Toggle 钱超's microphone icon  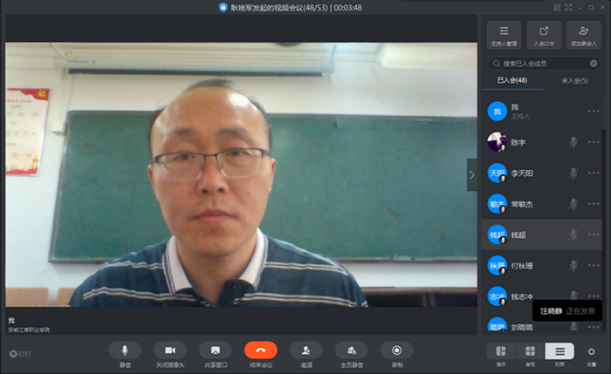point(573,235)
